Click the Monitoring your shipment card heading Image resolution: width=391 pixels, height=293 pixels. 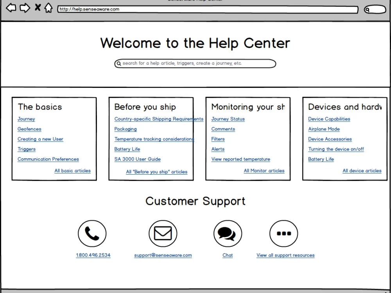click(x=248, y=107)
